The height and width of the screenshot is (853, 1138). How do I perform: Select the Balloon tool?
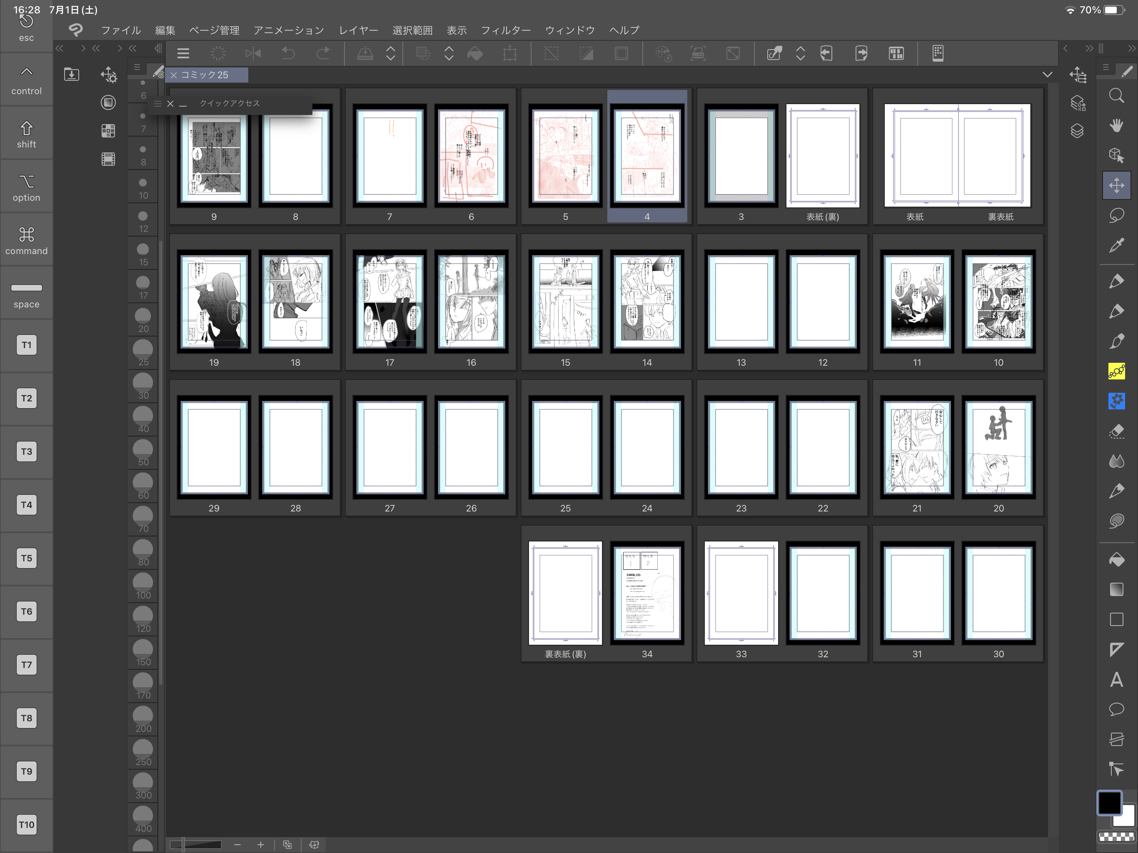coord(1116,709)
